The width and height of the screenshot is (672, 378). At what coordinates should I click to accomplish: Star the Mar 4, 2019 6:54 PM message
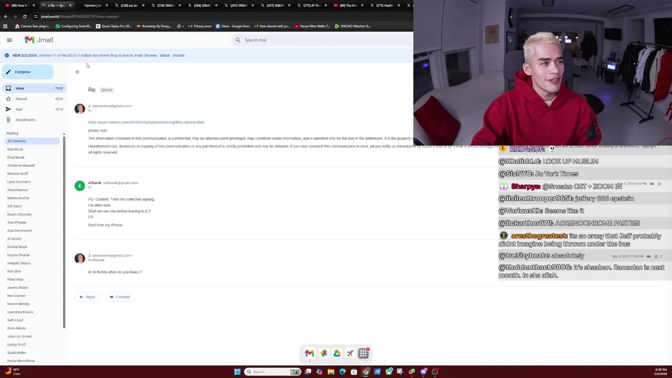[x=659, y=184]
